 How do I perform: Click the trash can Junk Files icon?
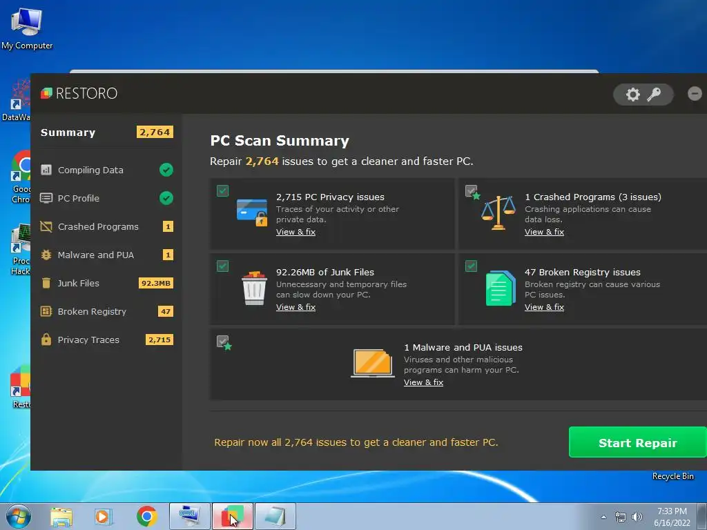click(254, 288)
